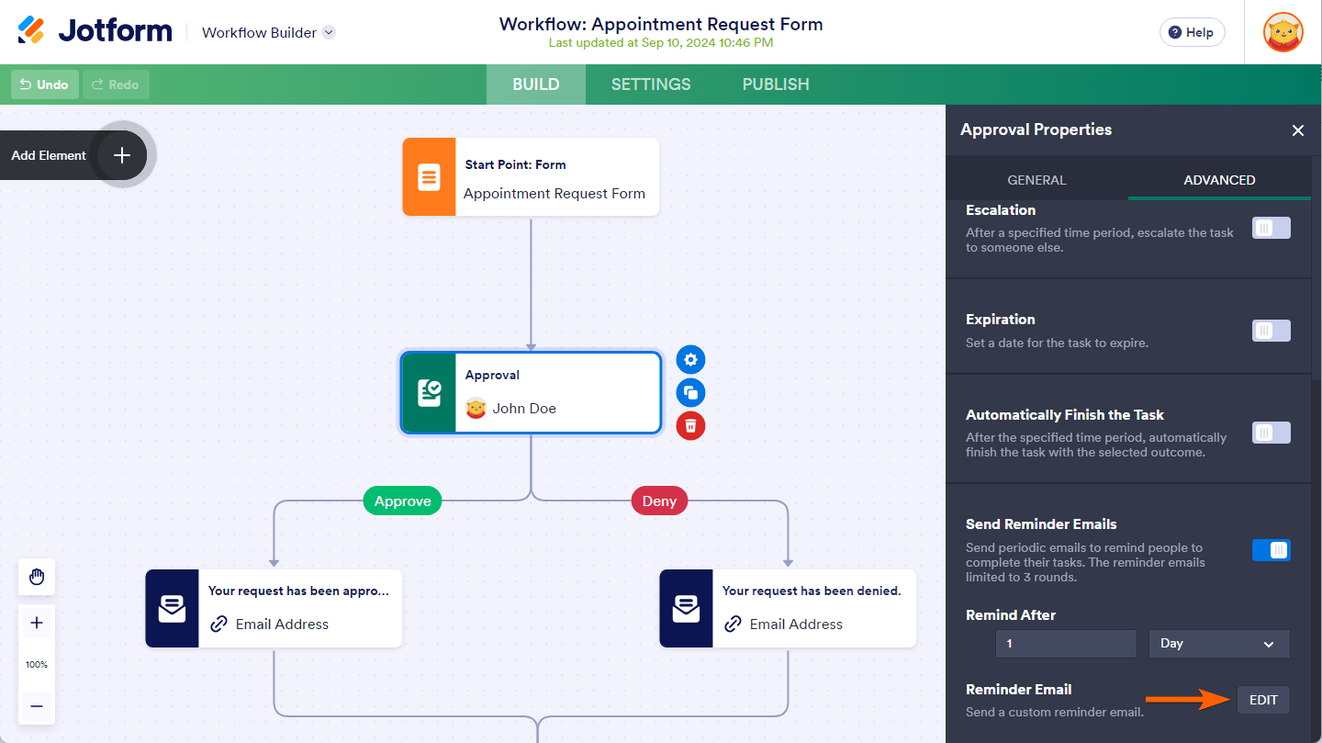Activate the hand pan tool
Image resolution: width=1322 pixels, height=743 pixels.
pyautogui.click(x=37, y=577)
